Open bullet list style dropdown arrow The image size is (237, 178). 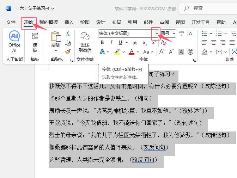[211, 33]
